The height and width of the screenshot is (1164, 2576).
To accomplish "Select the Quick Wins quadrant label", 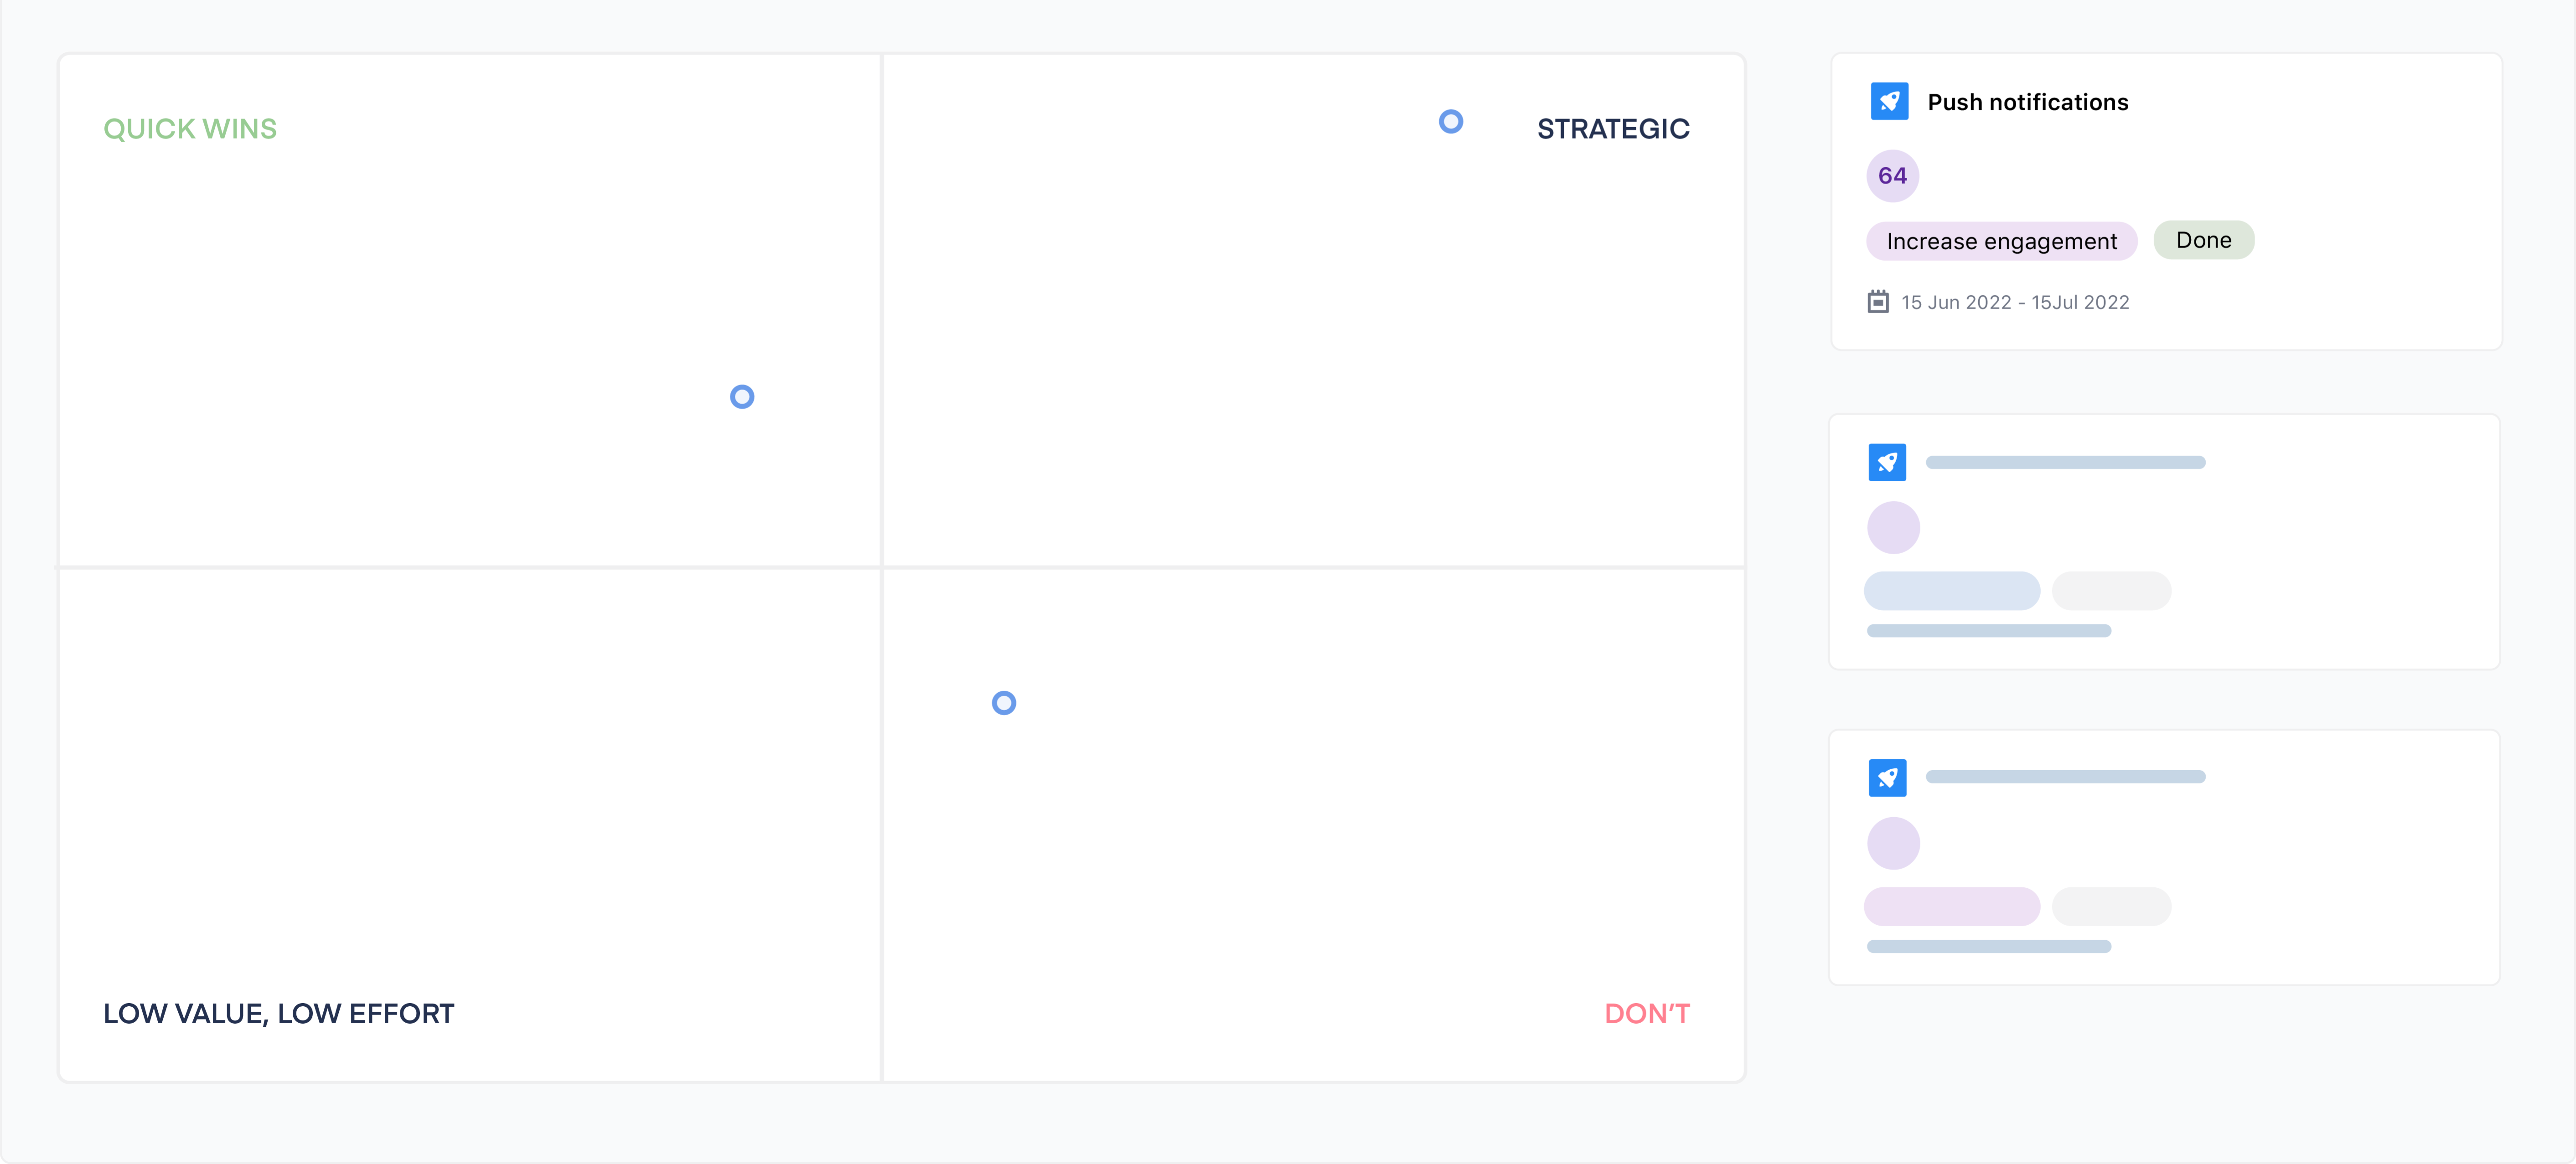I will point(189,128).
